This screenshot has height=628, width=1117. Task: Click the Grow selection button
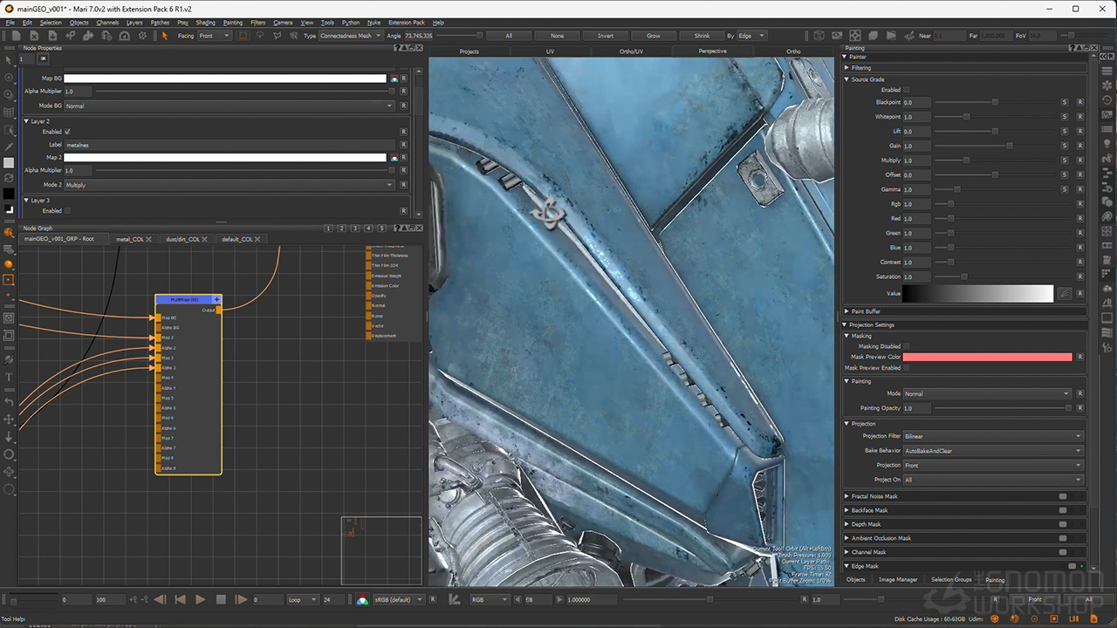click(653, 36)
